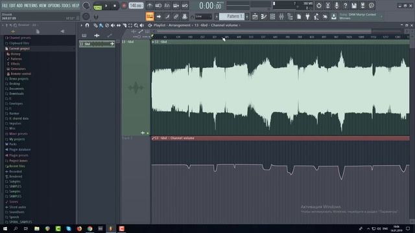Toggle wait for input to start playing
Image resolution: width=415 pixels, height=233 pixels.
coord(158,6)
